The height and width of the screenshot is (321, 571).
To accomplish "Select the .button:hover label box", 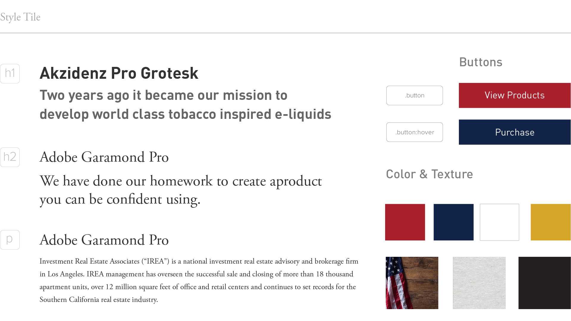I will pyautogui.click(x=415, y=132).
